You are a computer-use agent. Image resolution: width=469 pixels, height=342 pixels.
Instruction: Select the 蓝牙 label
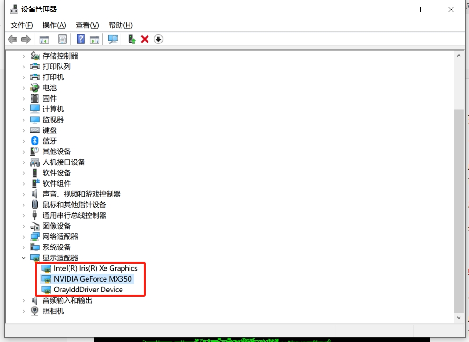pos(49,141)
